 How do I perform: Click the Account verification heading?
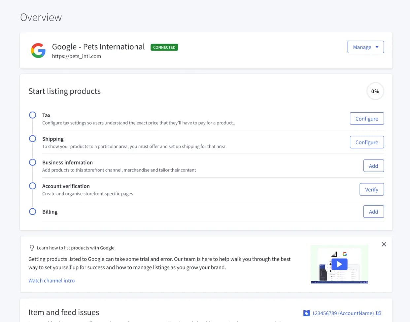pos(66,186)
